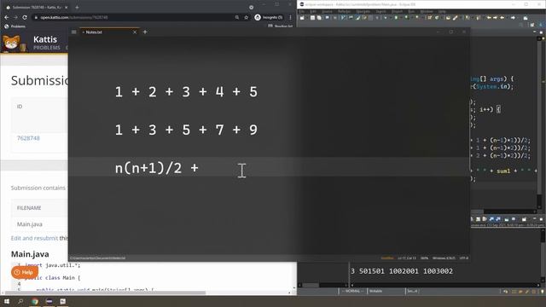Viewport: 546px width, 307px height.
Task: Open a new Chrome tab
Action: 77,7
